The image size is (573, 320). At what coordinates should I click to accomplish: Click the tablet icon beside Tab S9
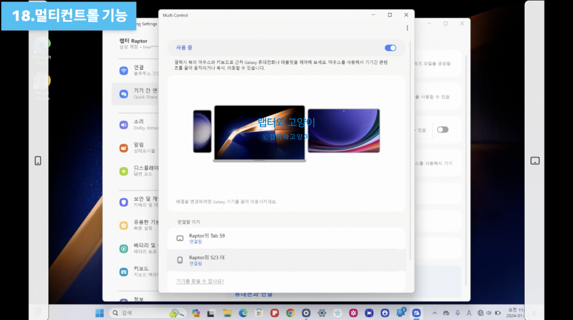pos(180,238)
